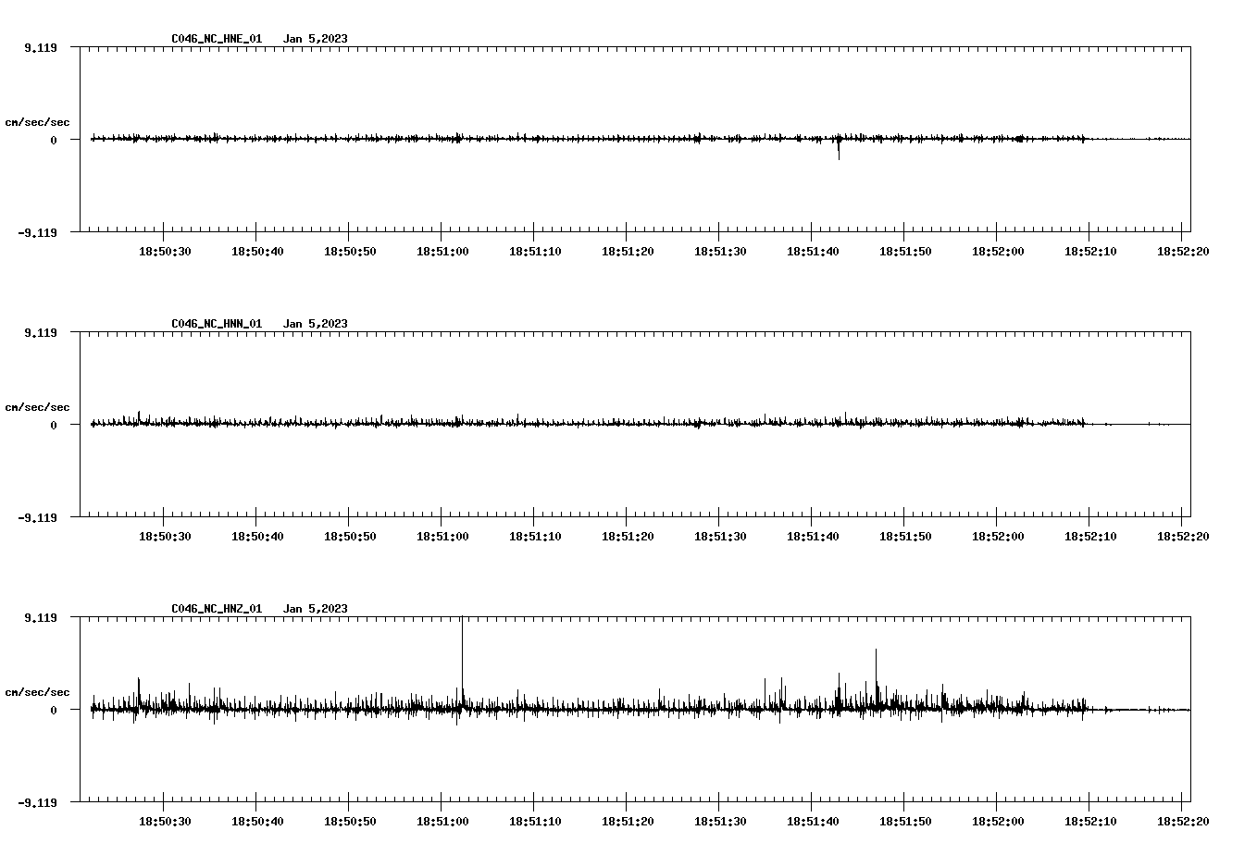Click the 18:51:20 time label under HNE plot
This screenshot has height=855, width=1257.
628,251
